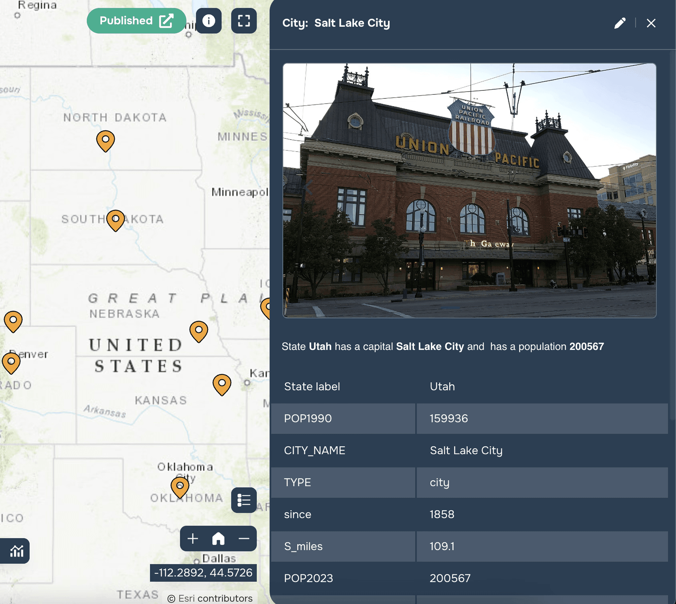Click the Esri contributors attribution

[211, 598]
